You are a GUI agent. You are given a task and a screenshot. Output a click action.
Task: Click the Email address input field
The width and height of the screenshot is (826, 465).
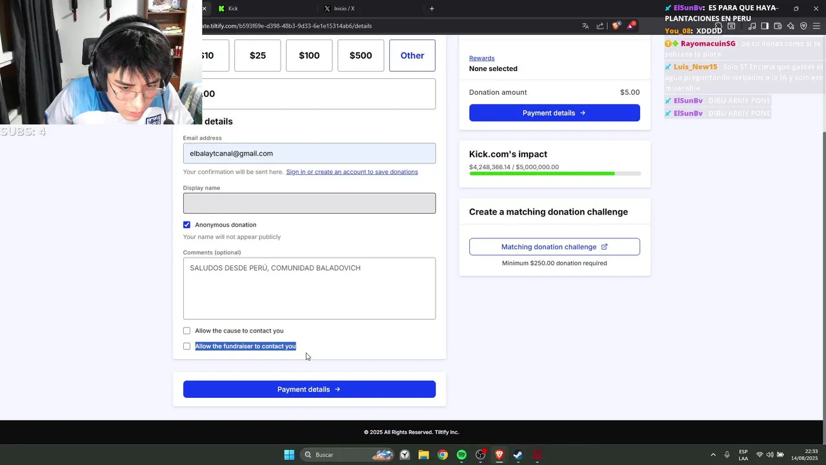pyautogui.click(x=309, y=153)
